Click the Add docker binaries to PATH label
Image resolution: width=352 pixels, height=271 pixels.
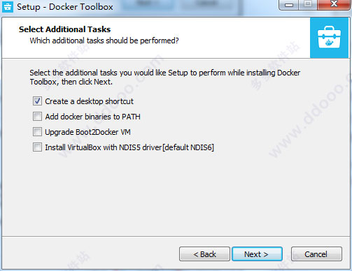coord(92,117)
